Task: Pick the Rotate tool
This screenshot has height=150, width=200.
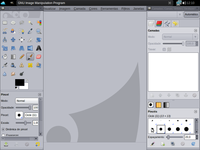Action: click(x=39, y=40)
